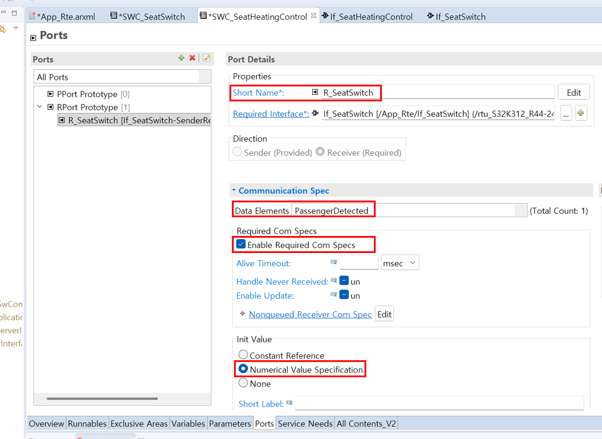Select the Constant Reference radio button
This screenshot has height=439, width=602.
point(243,355)
